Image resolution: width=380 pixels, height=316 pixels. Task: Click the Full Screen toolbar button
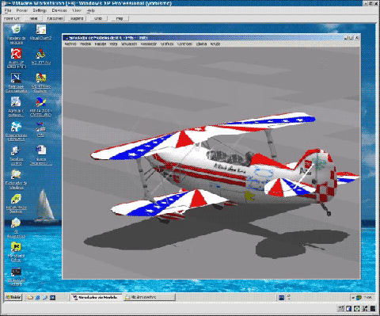tap(55, 18)
